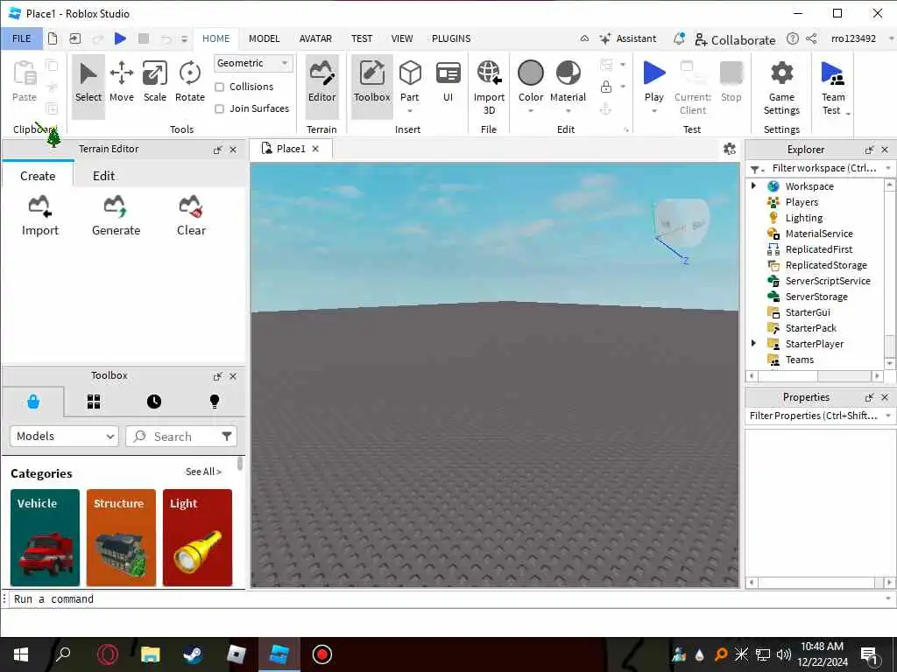Click the Share icon

coord(811,38)
